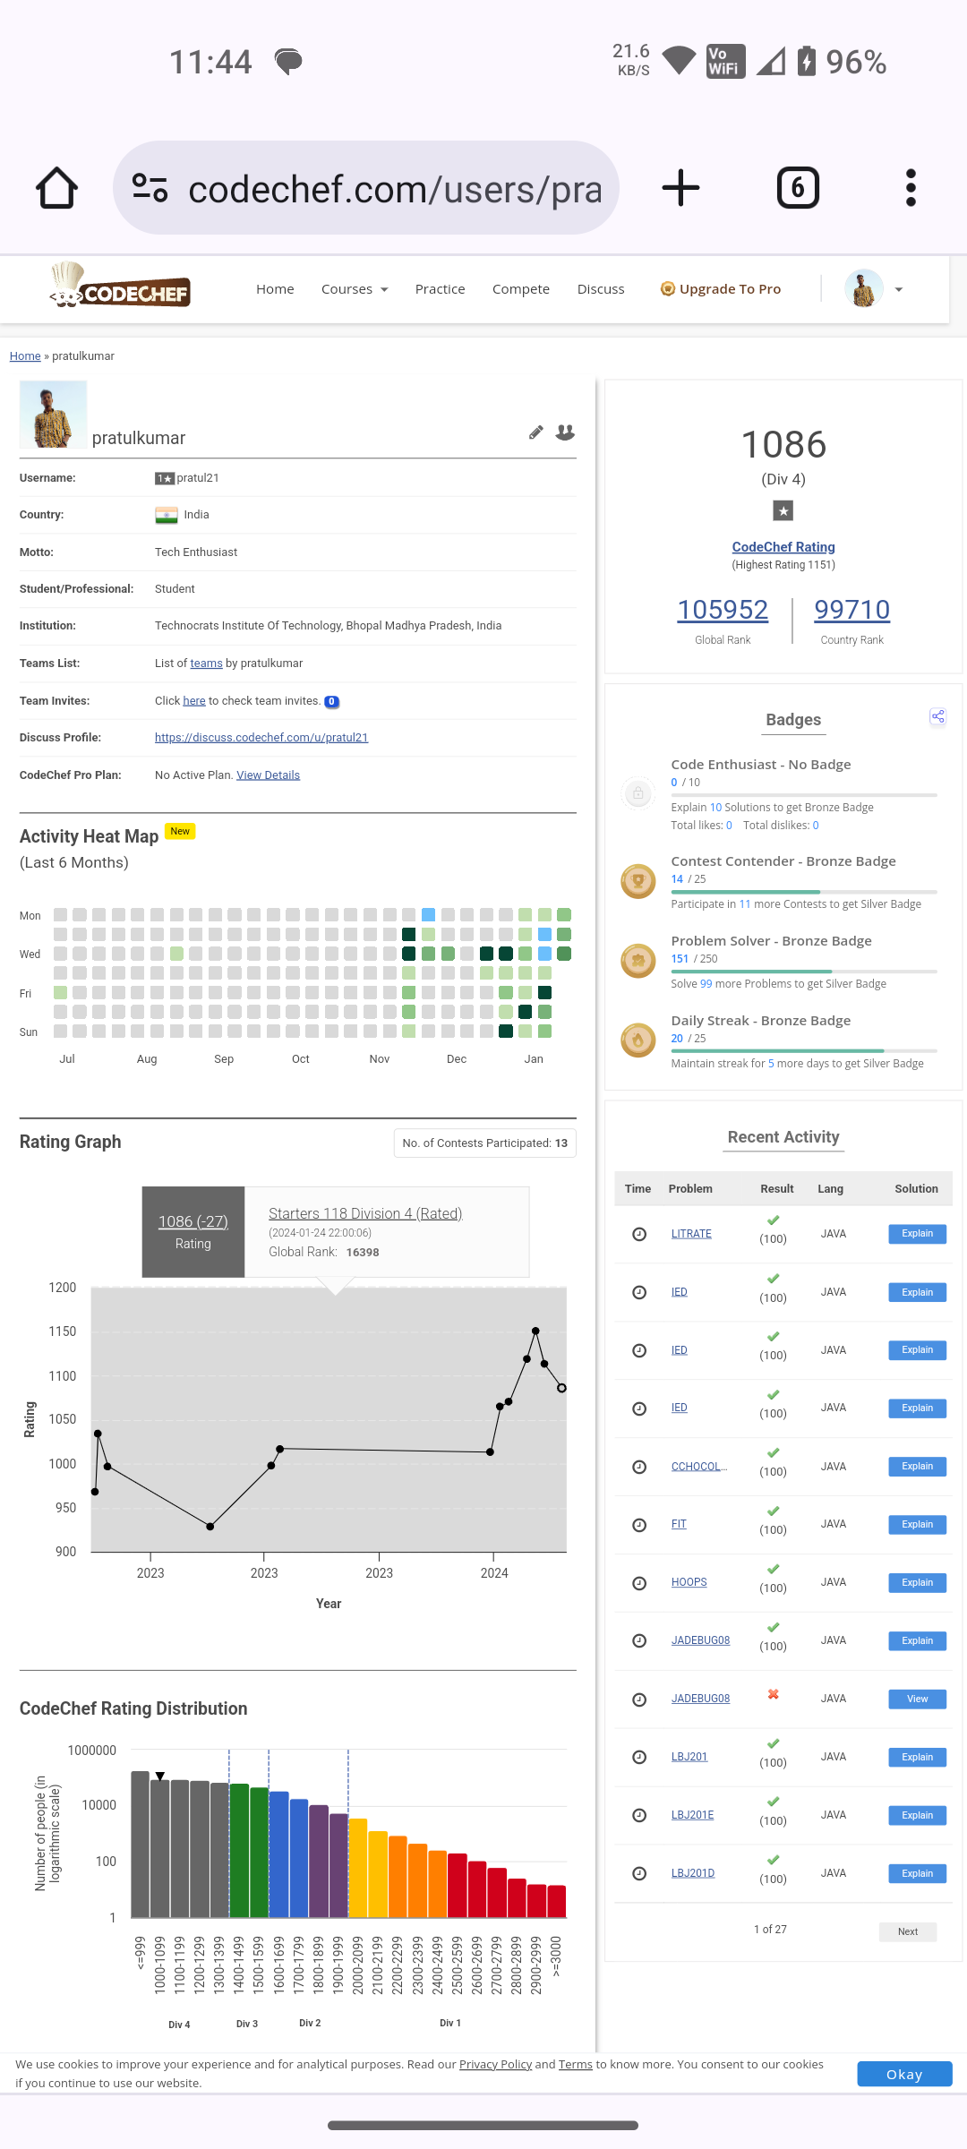The image size is (967, 2149).
Task: Open browser three-dot overflow menu
Action: [x=911, y=188]
